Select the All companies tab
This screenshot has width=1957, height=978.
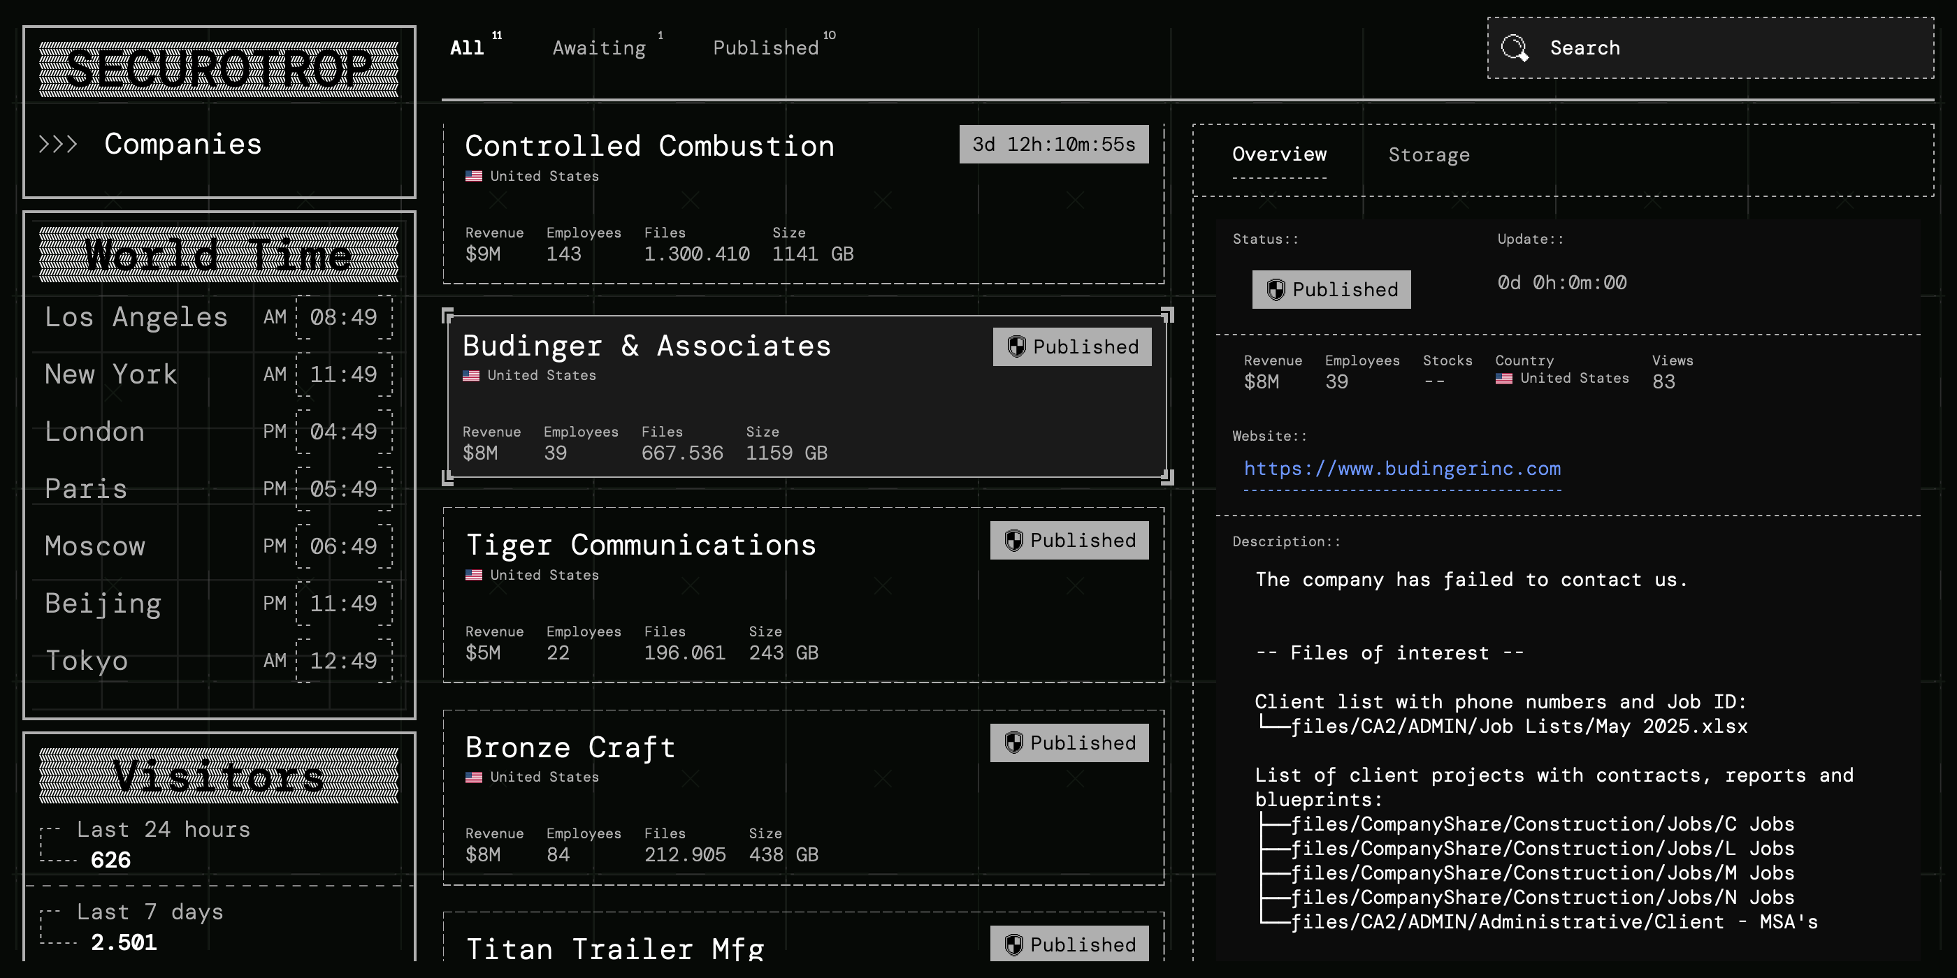(467, 48)
